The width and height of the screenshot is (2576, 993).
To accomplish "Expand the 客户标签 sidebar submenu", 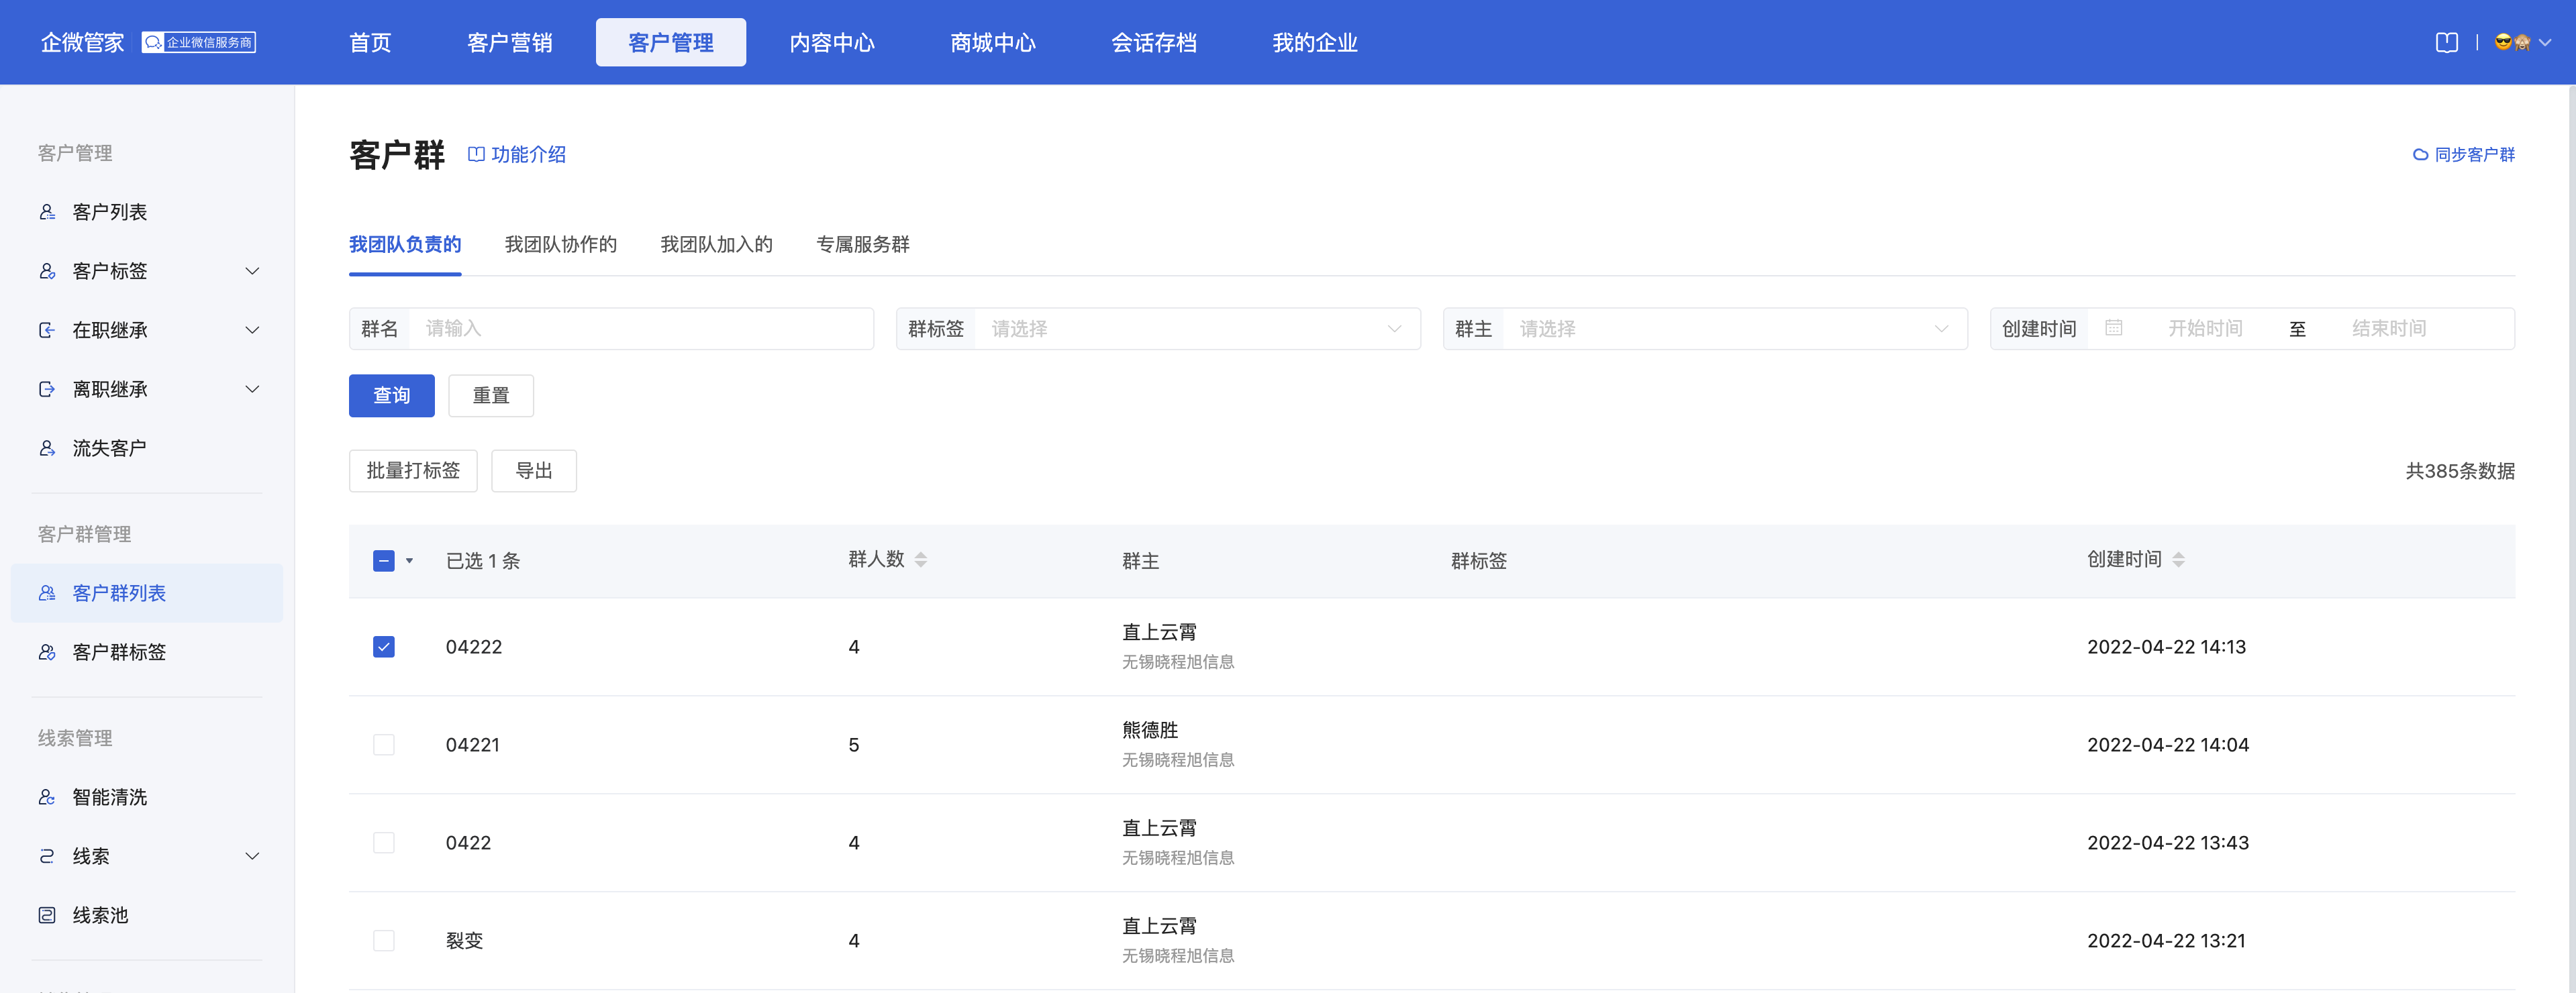I will (x=253, y=271).
